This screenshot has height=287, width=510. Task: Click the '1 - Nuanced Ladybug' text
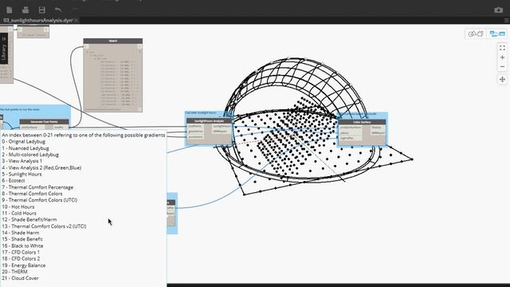(x=25, y=148)
